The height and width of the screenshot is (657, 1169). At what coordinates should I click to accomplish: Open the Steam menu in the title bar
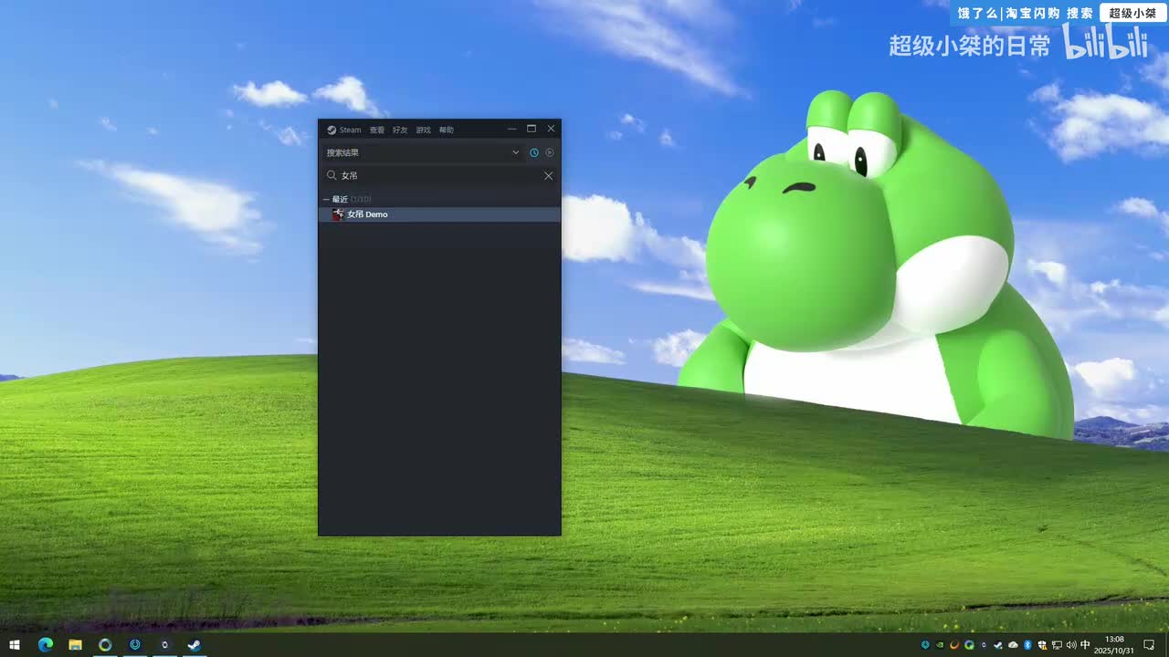click(x=344, y=130)
